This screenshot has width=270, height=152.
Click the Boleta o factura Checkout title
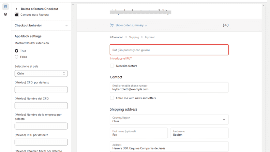39,9
